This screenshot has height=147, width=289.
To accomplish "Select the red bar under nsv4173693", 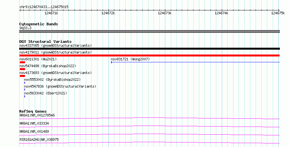I will [x=22, y=76].
